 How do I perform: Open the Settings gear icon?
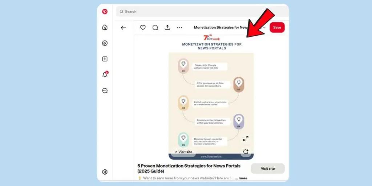[105, 172]
